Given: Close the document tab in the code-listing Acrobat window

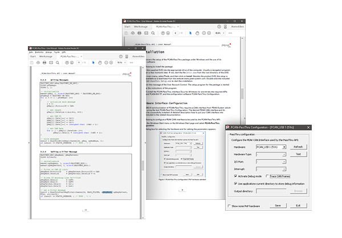Looking at the screenshot, I should 82,56.
